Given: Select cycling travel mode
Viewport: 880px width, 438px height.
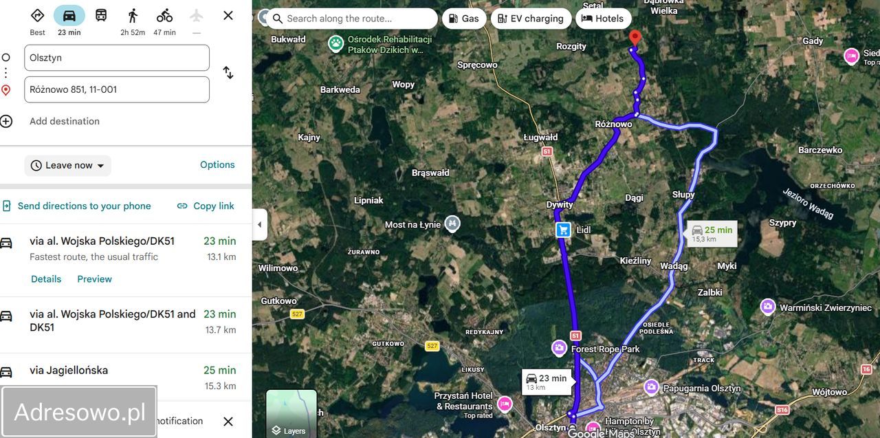Looking at the screenshot, I should (164, 16).
